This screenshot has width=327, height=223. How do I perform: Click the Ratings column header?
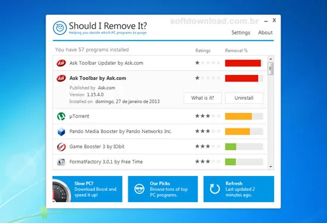[x=203, y=51]
